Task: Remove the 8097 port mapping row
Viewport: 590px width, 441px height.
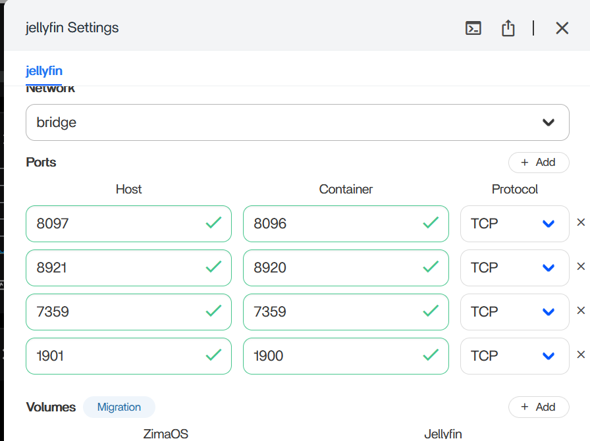Action: click(x=580, y=222)
